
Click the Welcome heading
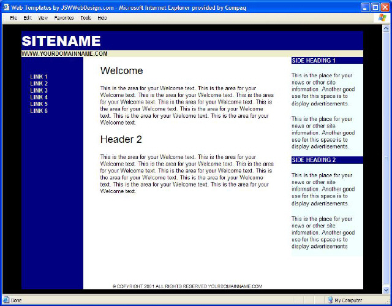click(x=121, y=71)
